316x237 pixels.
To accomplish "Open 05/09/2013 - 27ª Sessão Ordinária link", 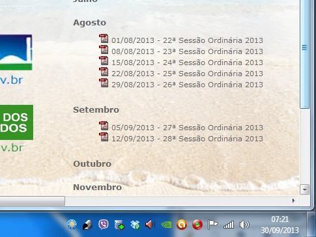I will coord(187,128).
